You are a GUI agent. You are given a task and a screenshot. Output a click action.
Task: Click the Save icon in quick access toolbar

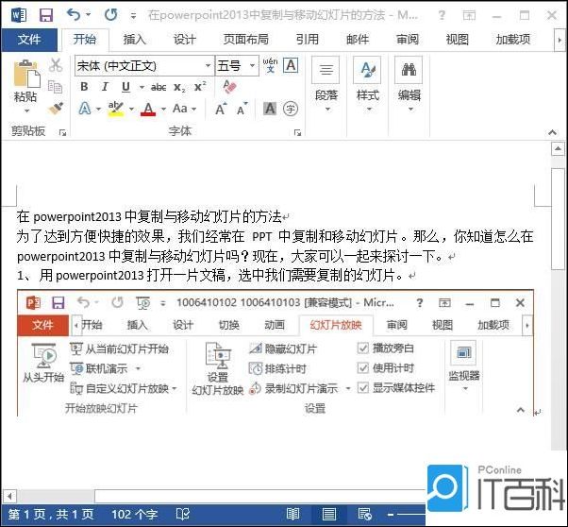coord(44,15)
